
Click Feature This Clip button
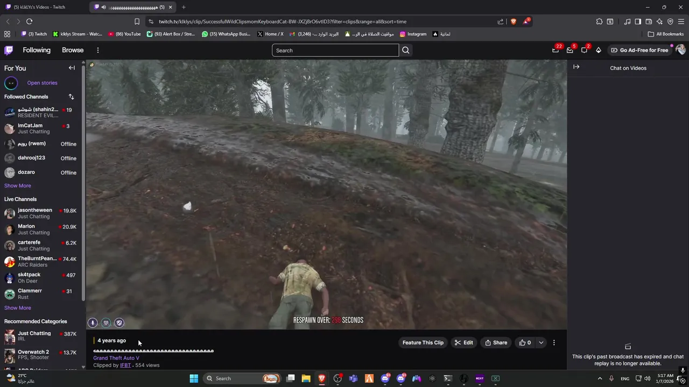tap(423, 342)
